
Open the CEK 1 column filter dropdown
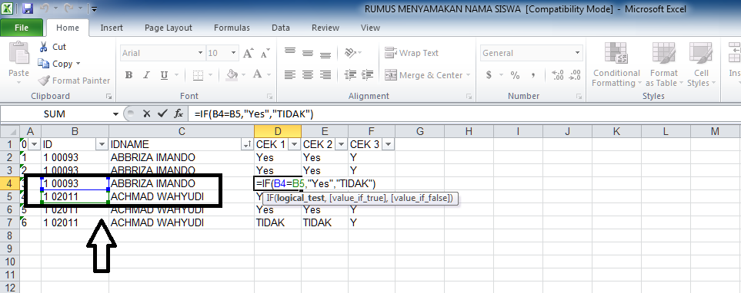pos(295,145)
